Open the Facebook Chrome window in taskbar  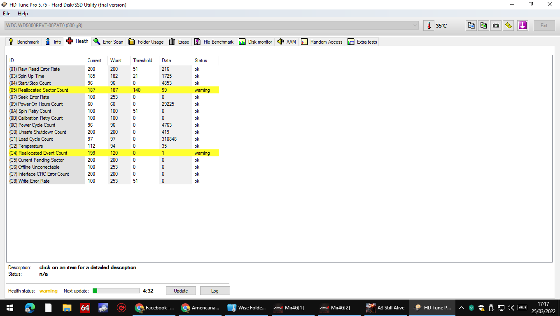point(155,307)
